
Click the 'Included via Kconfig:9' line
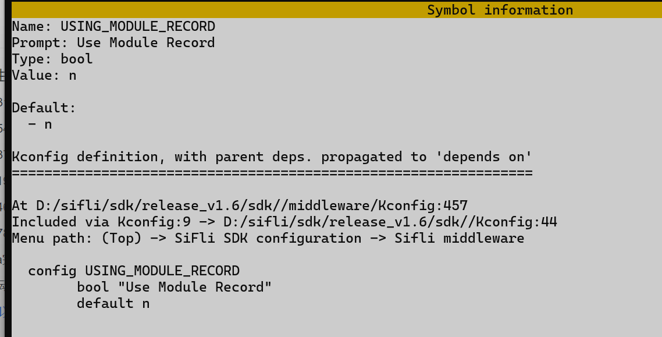[x=284, y=222]
